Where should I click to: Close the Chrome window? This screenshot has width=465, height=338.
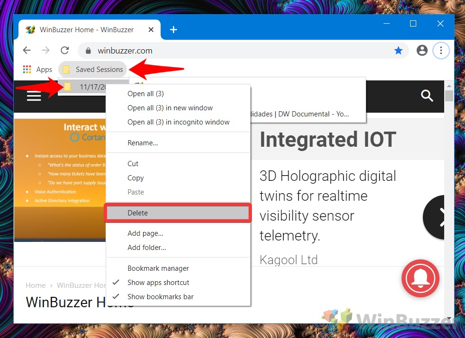[x=440, y=23]
